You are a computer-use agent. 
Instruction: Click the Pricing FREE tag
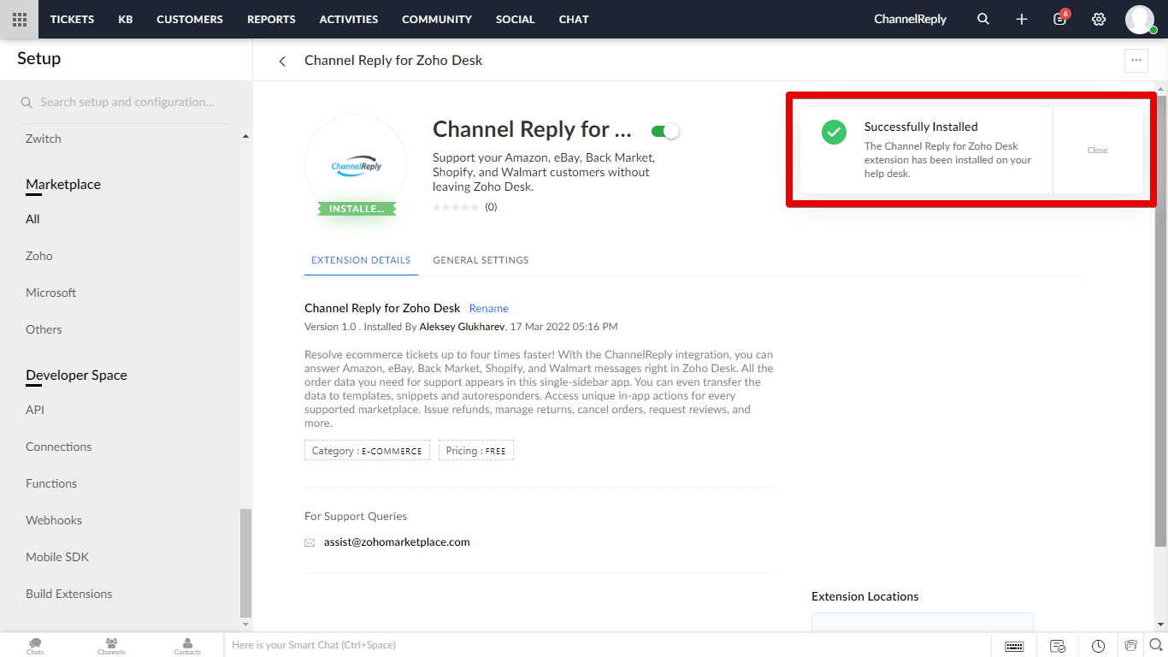[476, 451]
